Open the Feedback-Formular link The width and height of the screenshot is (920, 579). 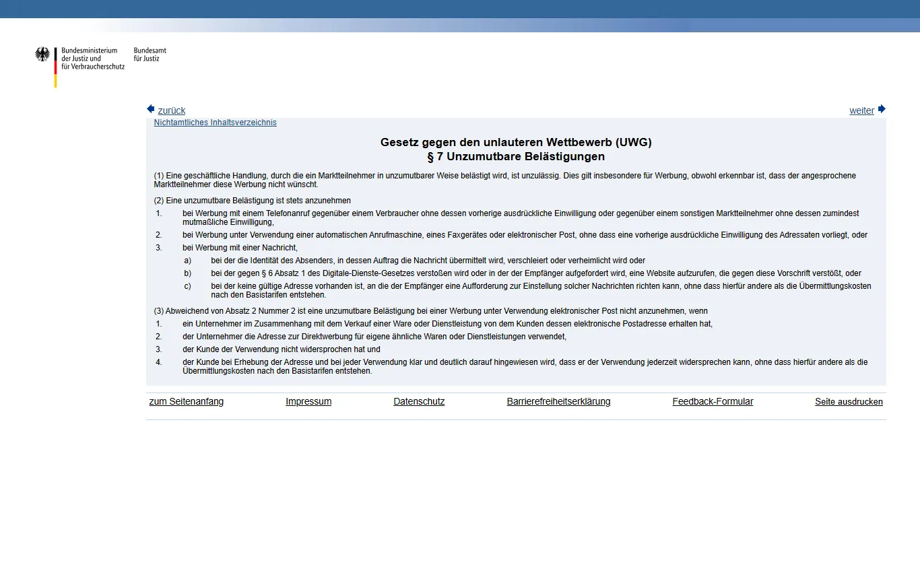713,401
